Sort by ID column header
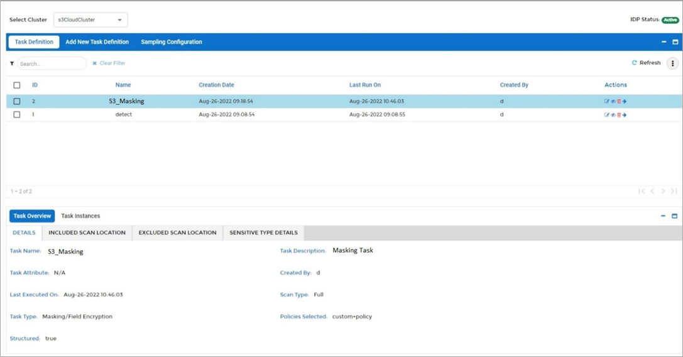Viewport: 683px width, 357px height. coord(35,85)
